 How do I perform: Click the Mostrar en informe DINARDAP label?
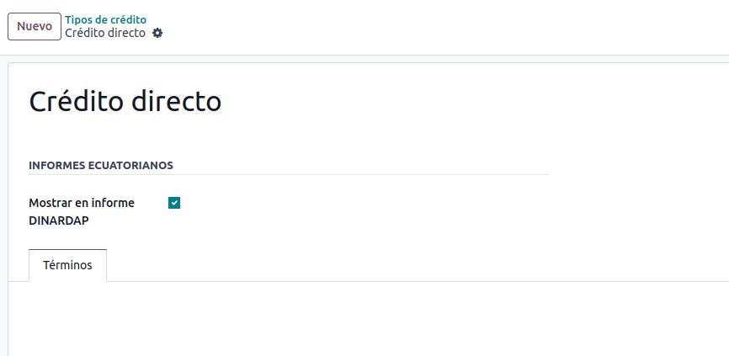tap(82, 211)
